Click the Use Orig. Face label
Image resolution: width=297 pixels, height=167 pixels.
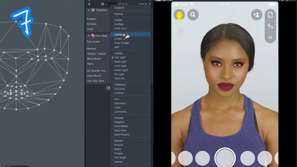tap(95, 81)
